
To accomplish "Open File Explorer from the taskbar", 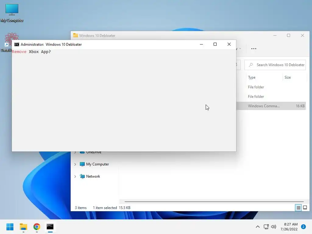I will tap(23, 227).
